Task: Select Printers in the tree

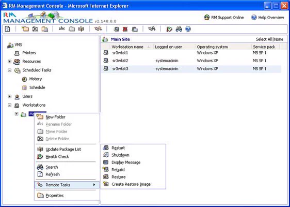Action: (29, 53)
